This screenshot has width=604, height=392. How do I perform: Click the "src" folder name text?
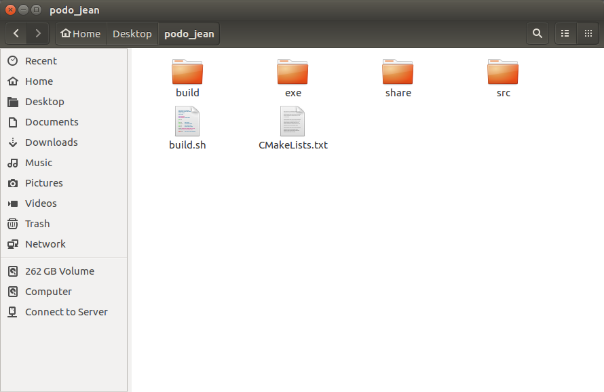504,93
